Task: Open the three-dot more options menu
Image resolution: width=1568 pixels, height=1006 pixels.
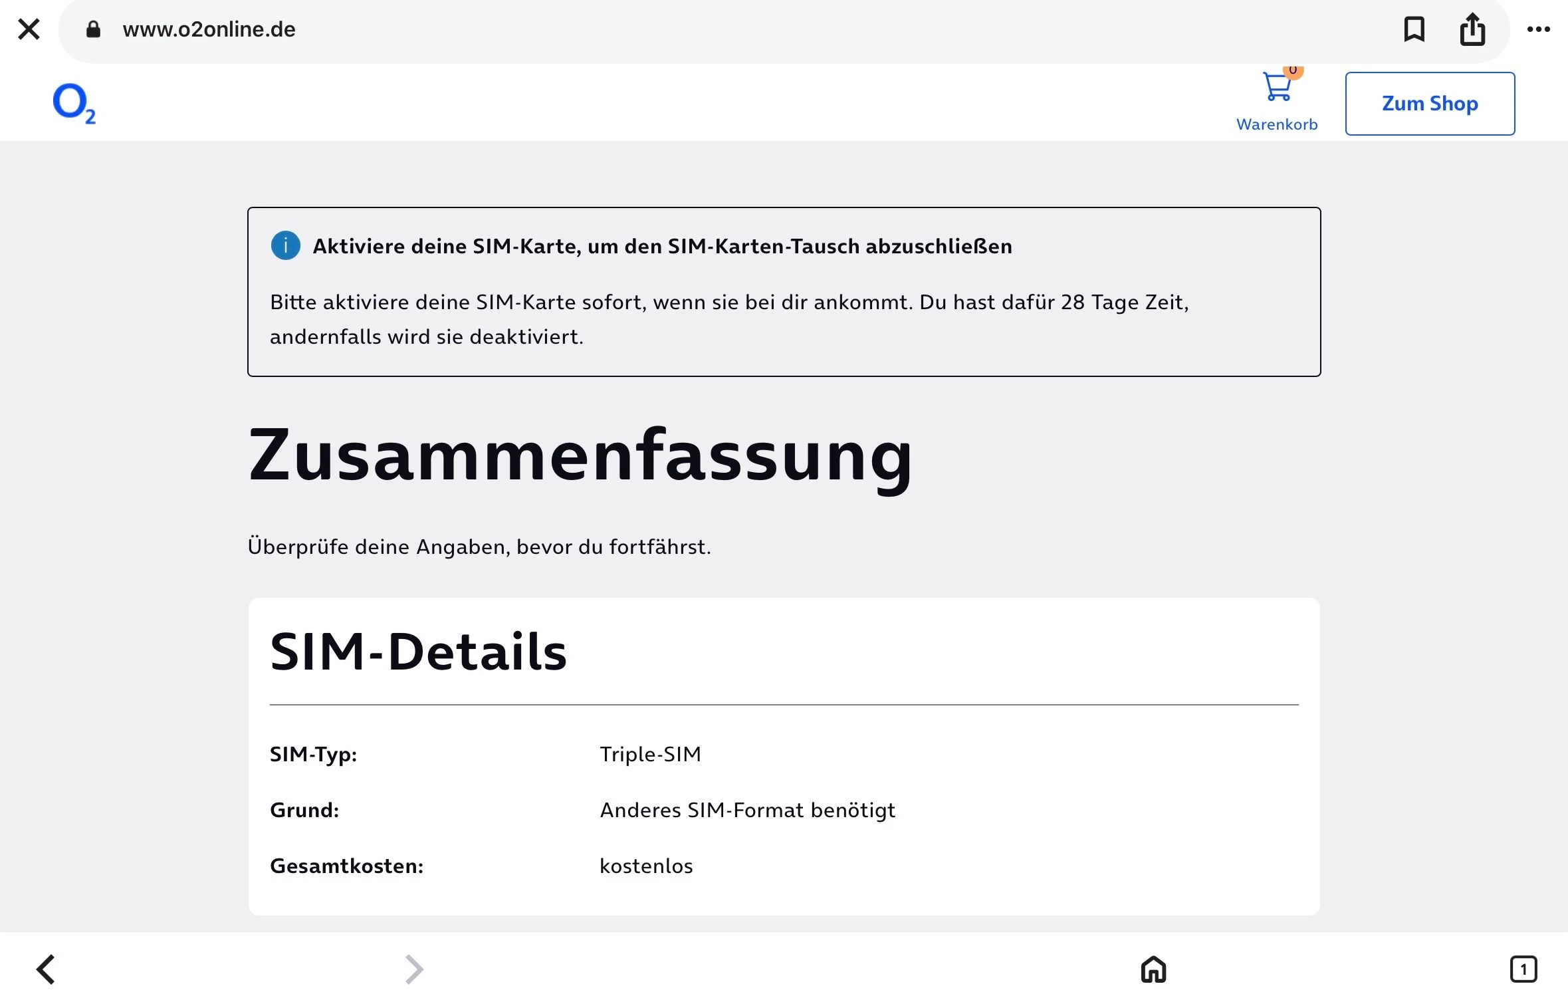Action: pos(1538,29)
